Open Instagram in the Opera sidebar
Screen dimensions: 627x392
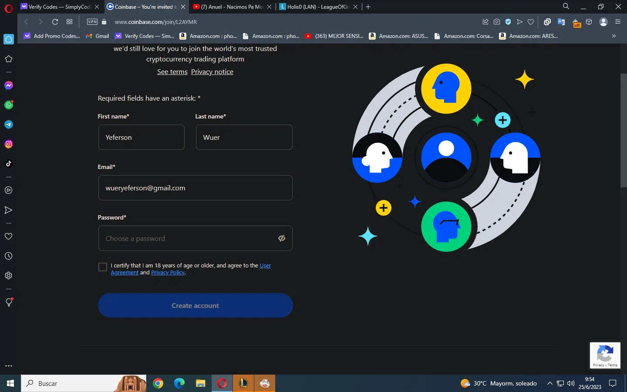(x=9, y=144)
